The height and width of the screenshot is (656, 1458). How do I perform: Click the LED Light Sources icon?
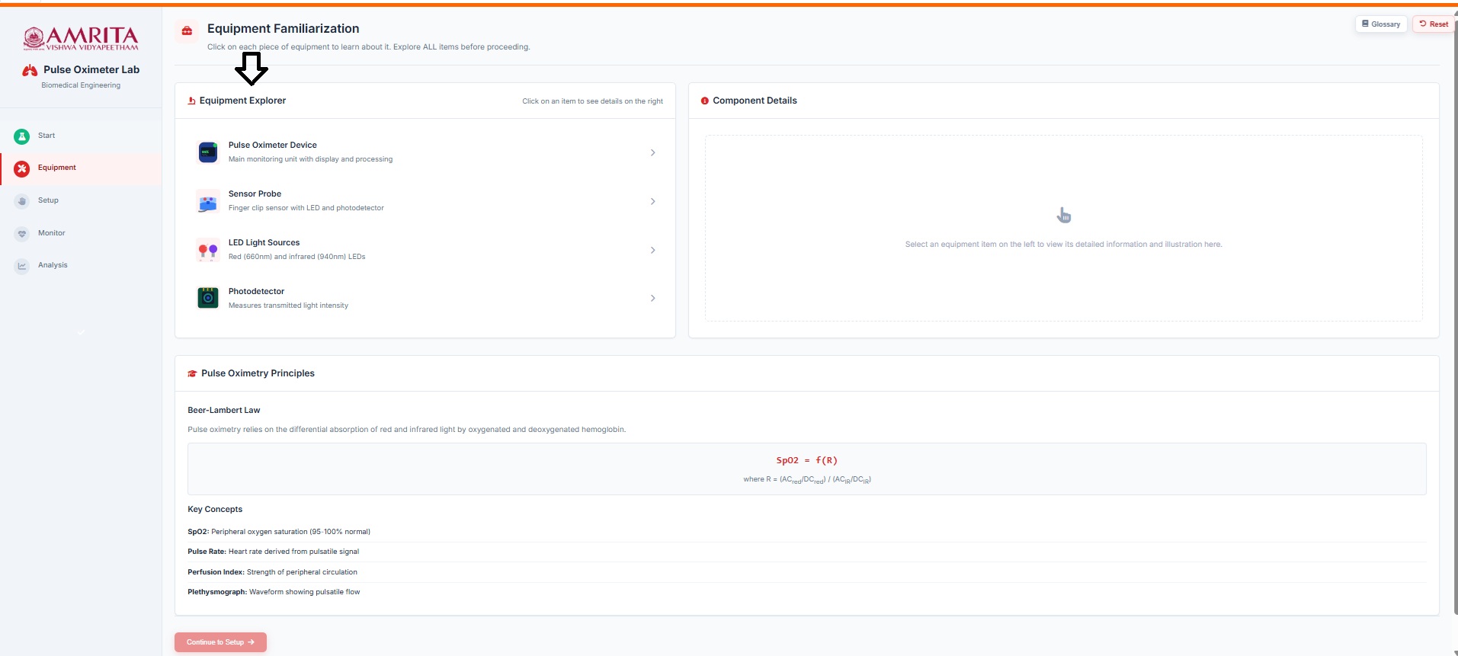[208, 250]
